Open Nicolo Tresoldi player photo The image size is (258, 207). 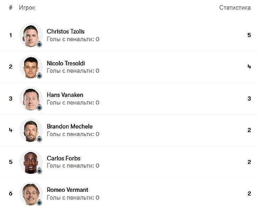tap(31, 67)
